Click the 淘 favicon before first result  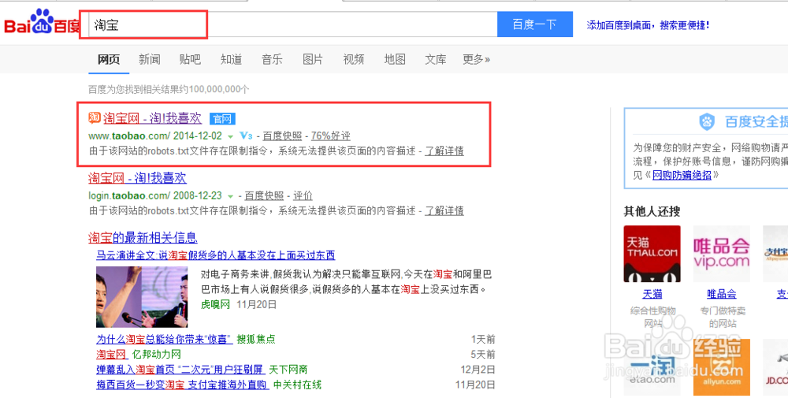pos(95,118)
